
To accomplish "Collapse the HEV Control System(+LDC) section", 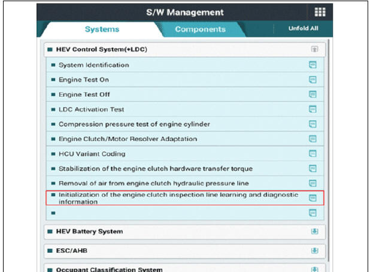I will pos(314,49).
